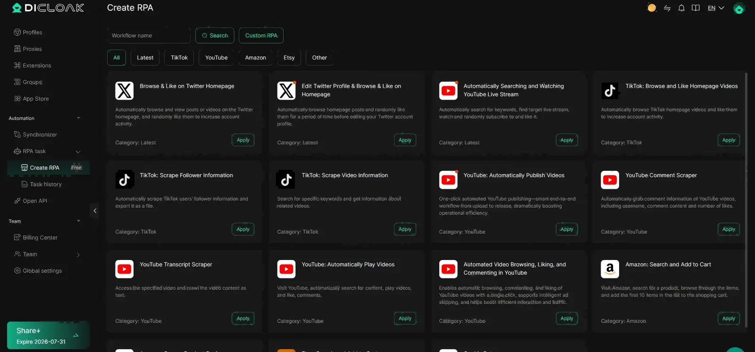Click X icon on Edit Twitter Profile card
The image size is (755, 352).
pos(286,91)
